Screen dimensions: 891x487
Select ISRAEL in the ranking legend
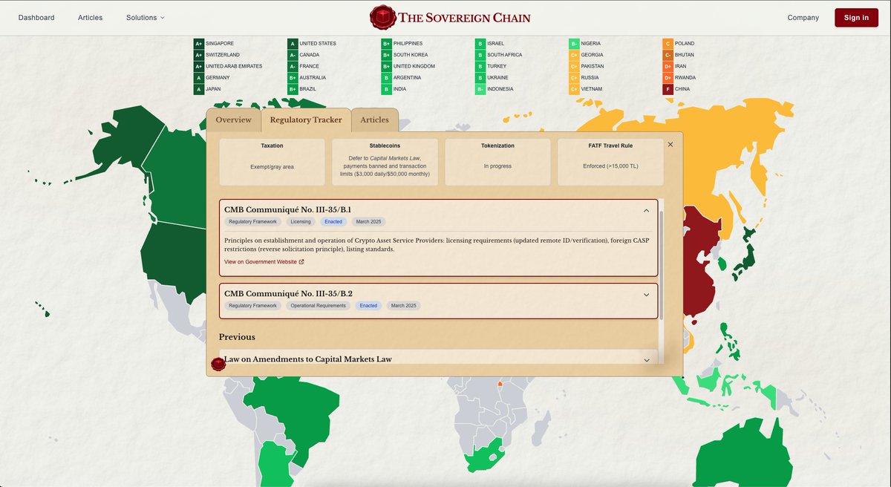(496, 43)
